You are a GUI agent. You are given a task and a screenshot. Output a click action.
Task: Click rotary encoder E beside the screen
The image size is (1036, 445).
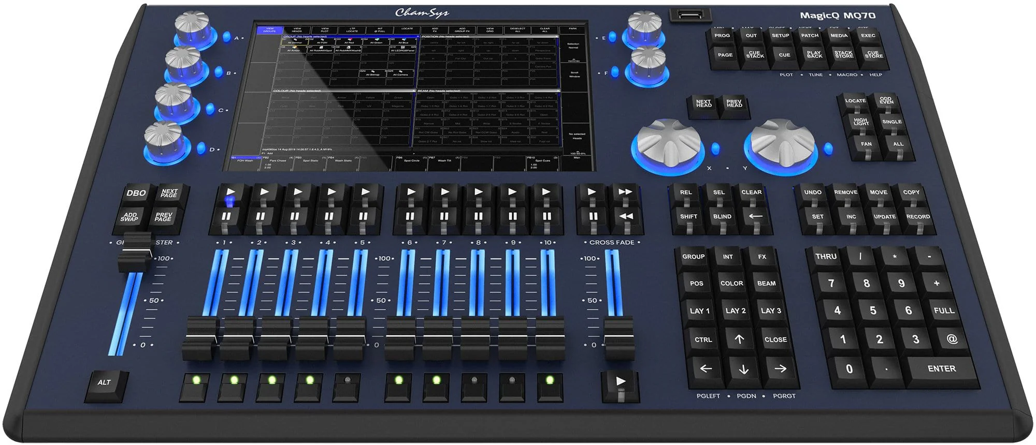tap(645, 28)
